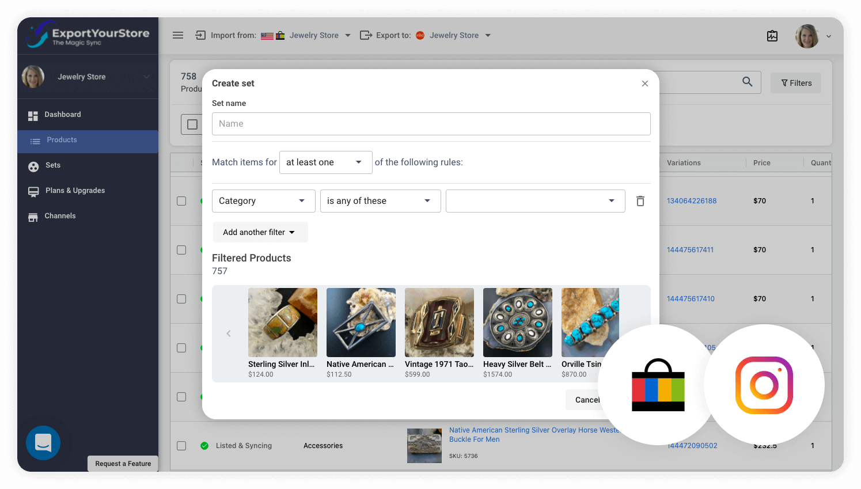861x489 pixels.
Task: Open the 'is any of these' condition dropdown
Action: tap(380, 200)
